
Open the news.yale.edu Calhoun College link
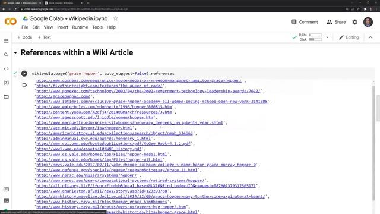146,165
